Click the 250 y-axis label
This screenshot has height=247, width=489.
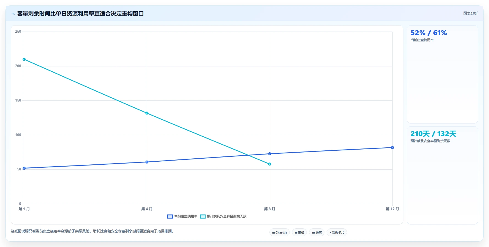(18, 32)
